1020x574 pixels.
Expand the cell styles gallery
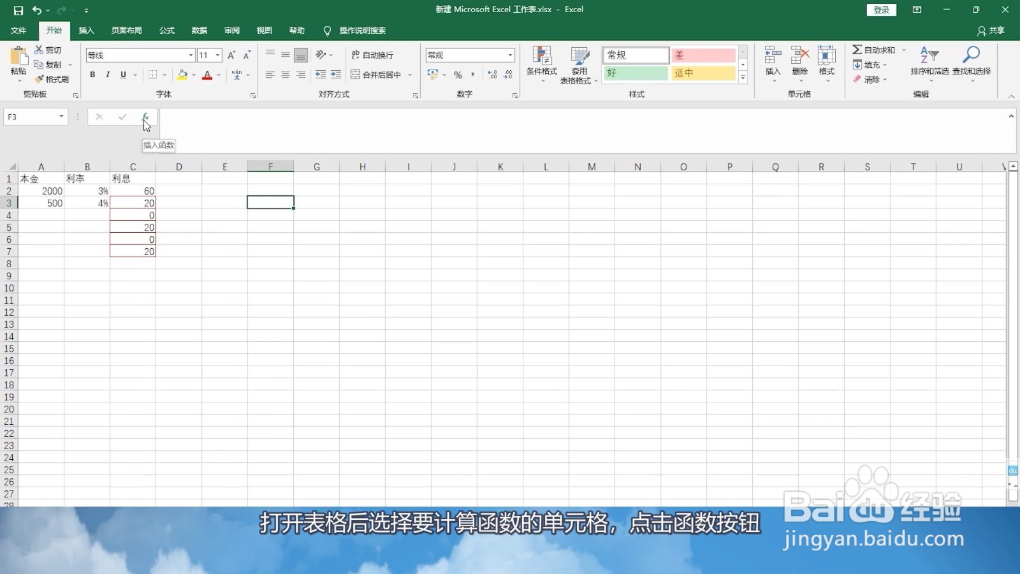[743, 78]
